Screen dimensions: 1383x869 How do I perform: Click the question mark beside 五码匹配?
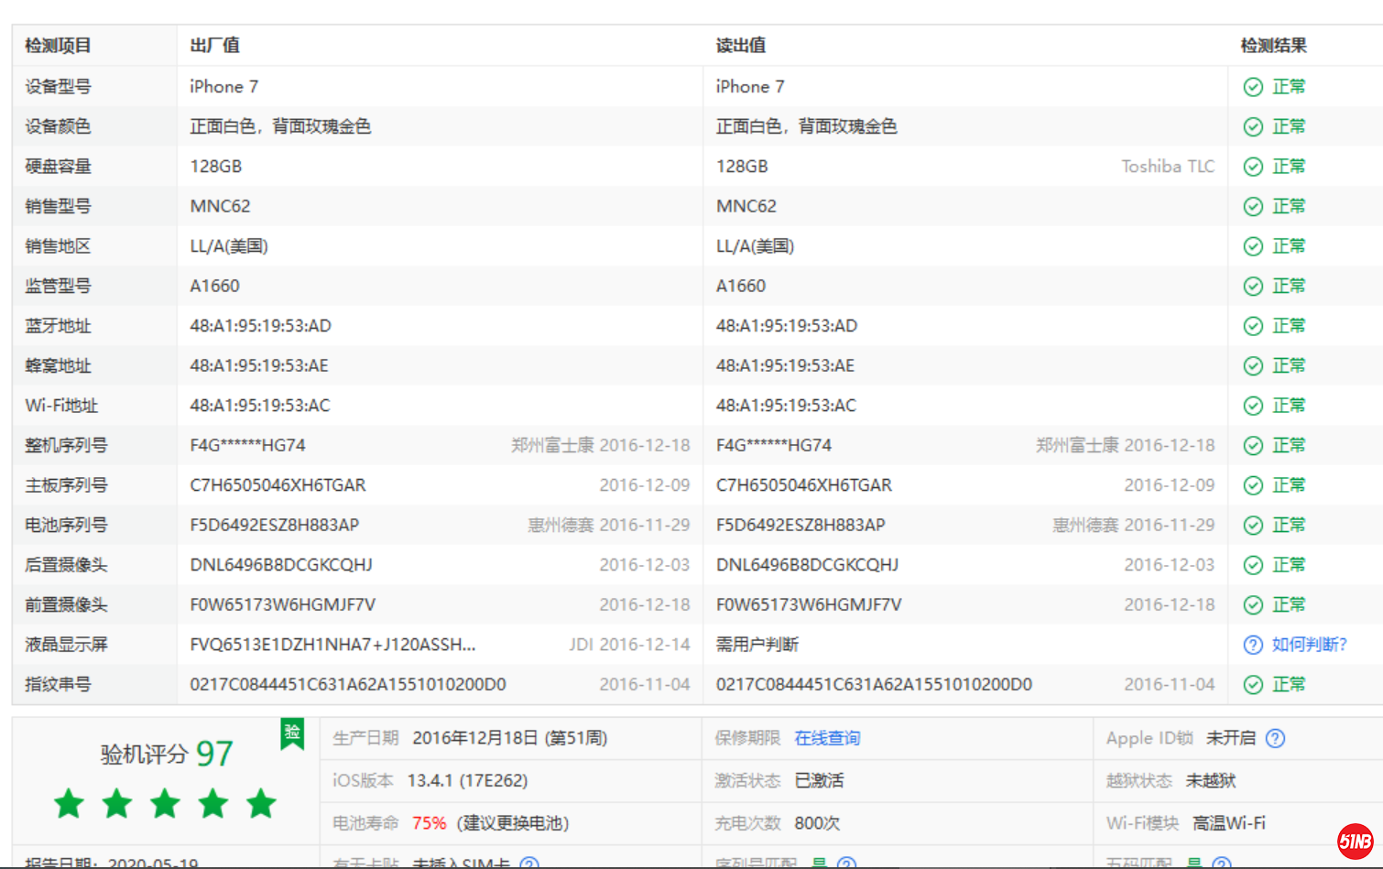click(x=1221, y=863)
